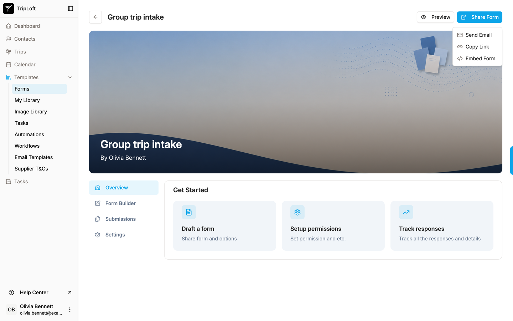Viewport: 513px width, 321px height.
Task: Click the Submissions copy icon
Action: click(98, 219)
